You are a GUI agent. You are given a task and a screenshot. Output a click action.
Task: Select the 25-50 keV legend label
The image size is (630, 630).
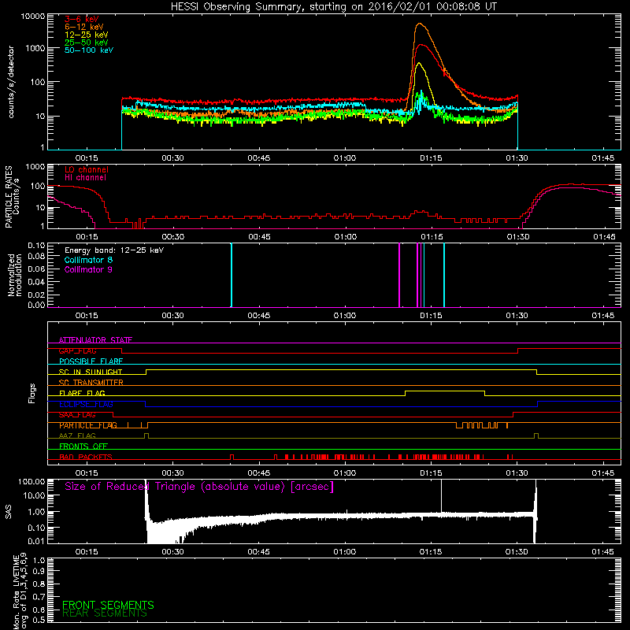(87, 43)
